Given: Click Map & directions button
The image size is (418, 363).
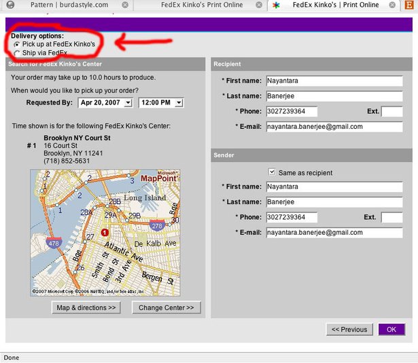Looking at the screenshot, I should coord(86,307).
